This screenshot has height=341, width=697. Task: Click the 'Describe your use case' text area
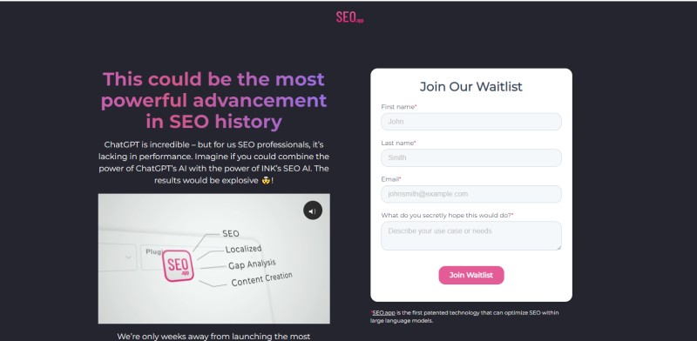click(x=471, y=236)
